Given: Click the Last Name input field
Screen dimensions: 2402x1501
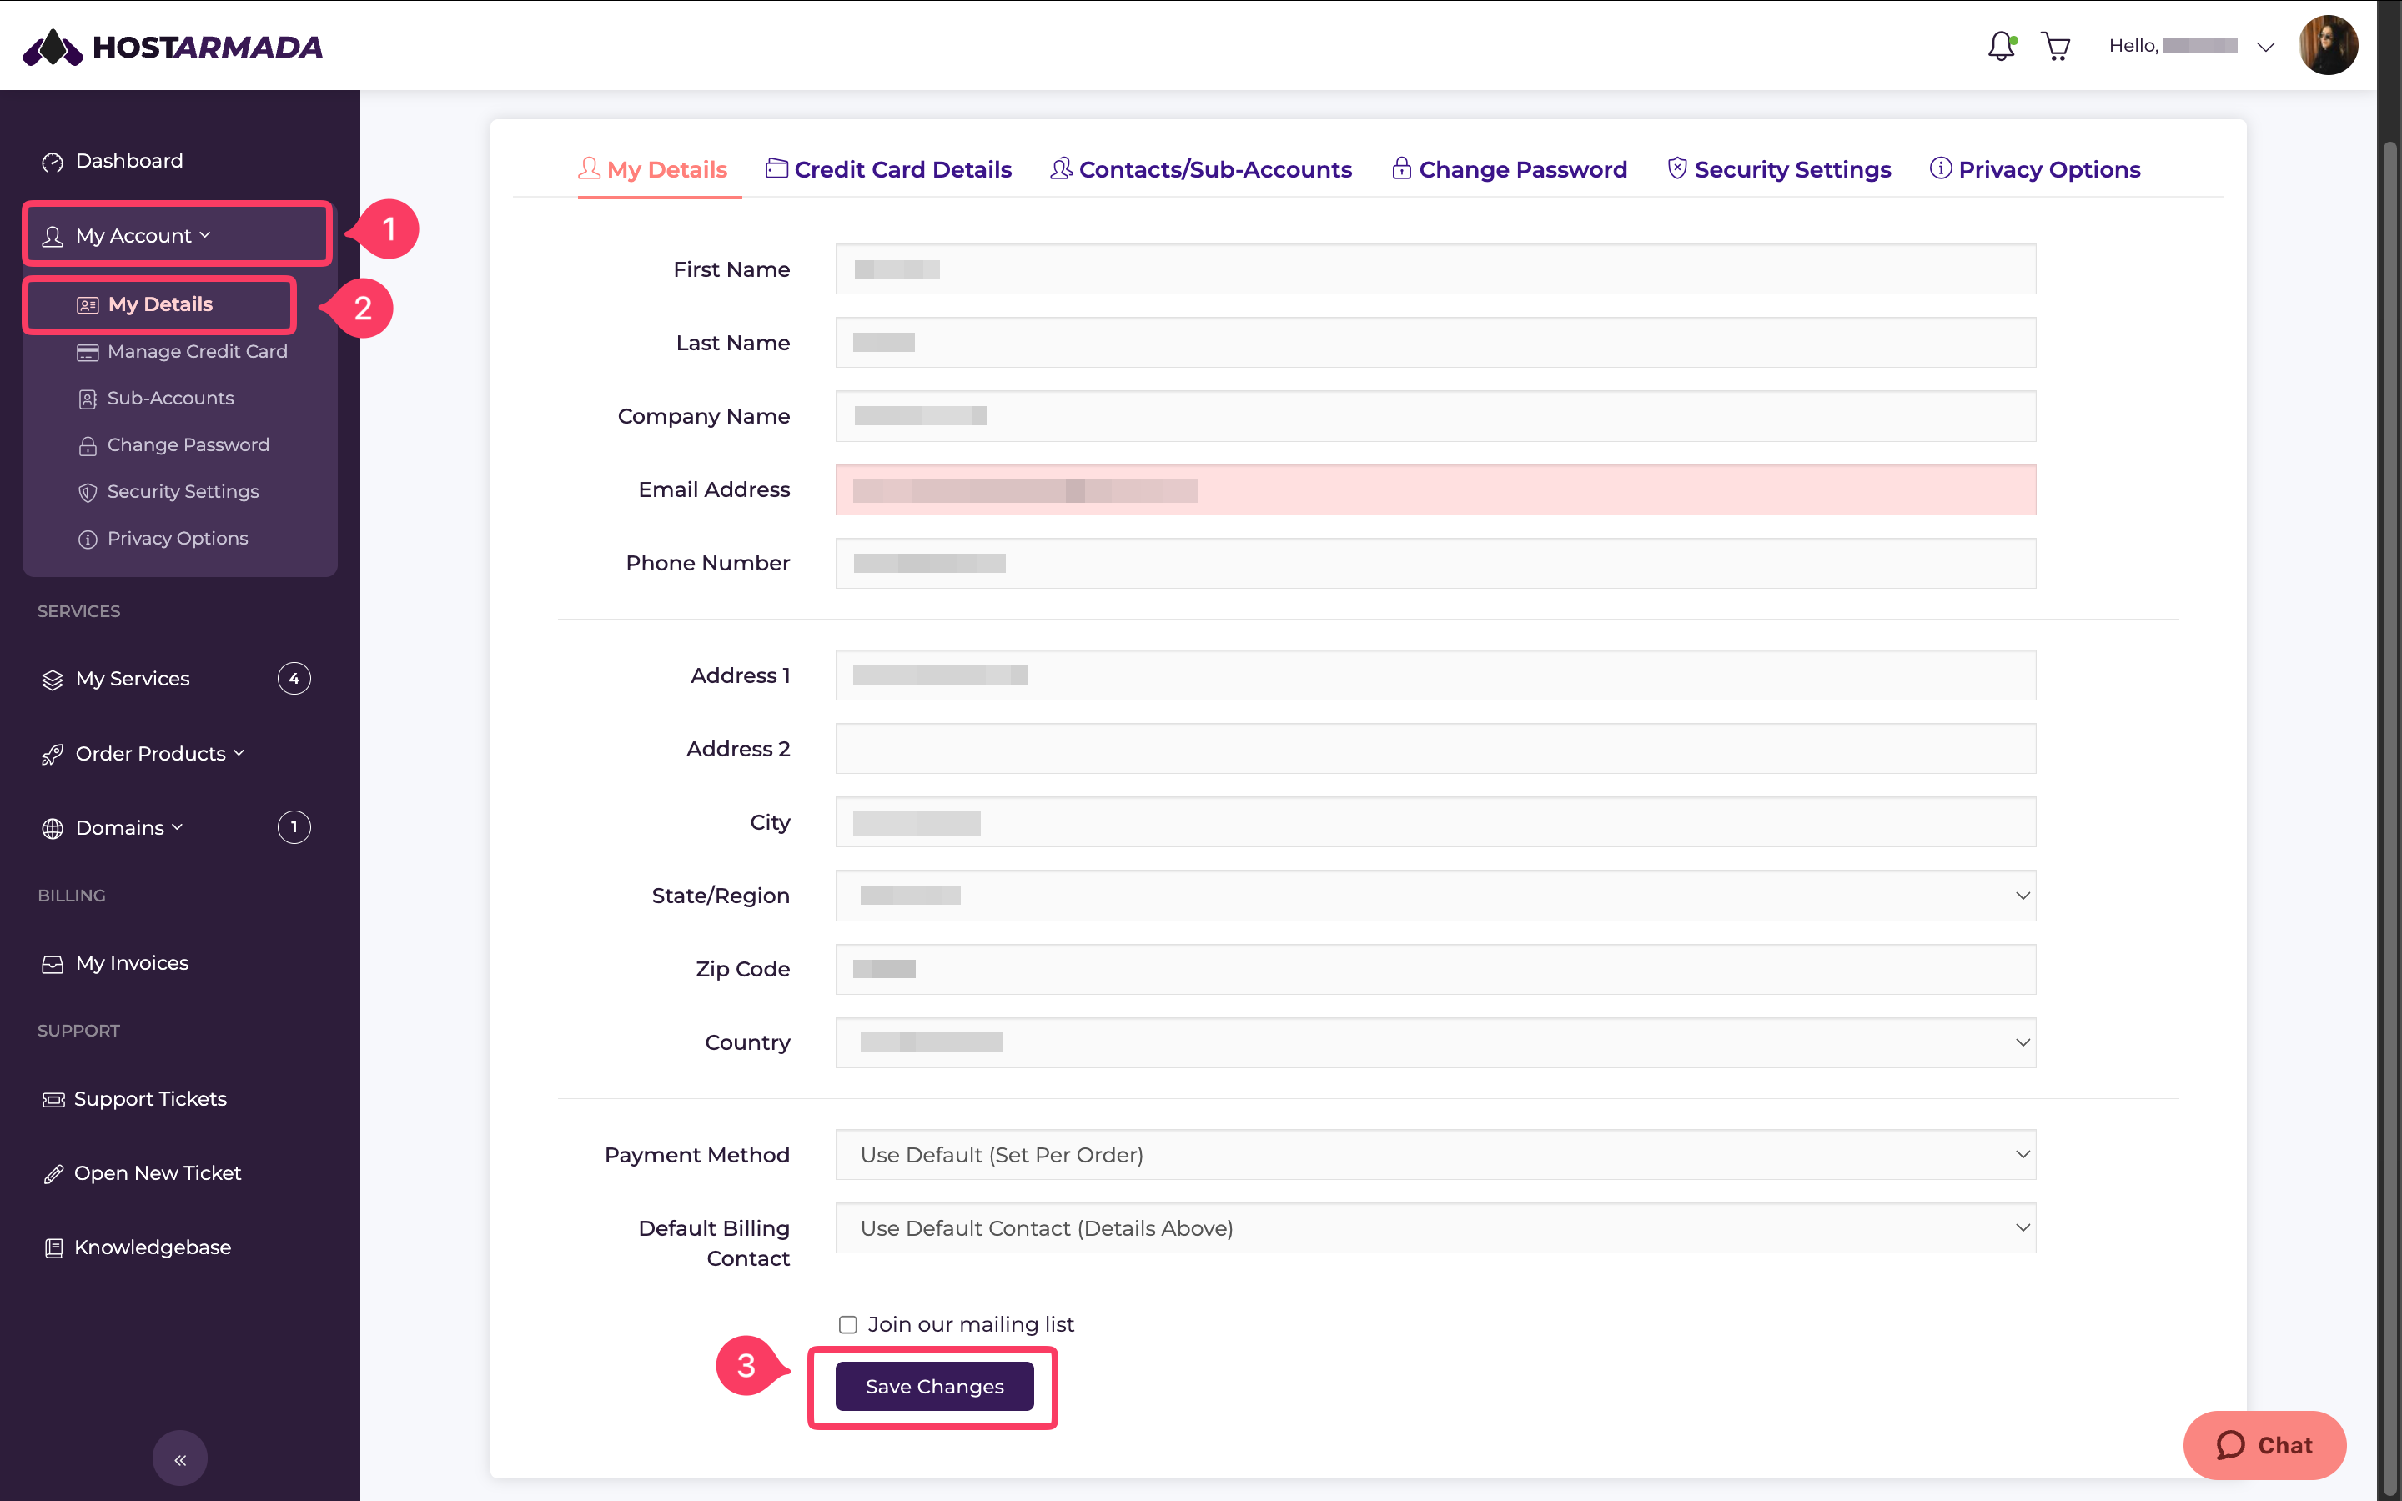Looking at the screenshot, I should click(1435, 343).
